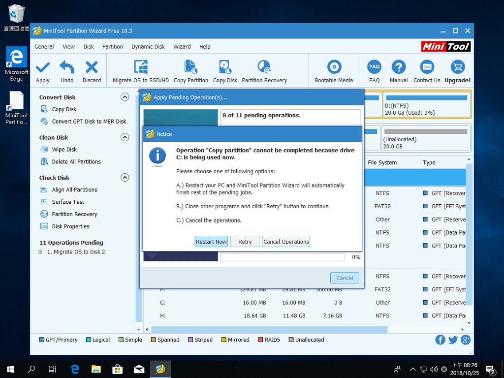The width and height of the screenshot is (504, 378).
Task: Expand the Migrate OS to Disk 2 operation
Action: [x=40, y=252]
